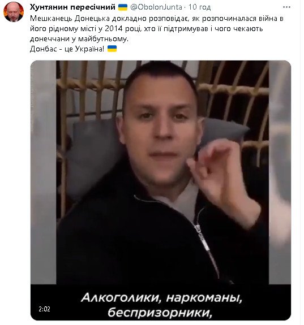Click the text 'Донбас - це Україна!'
304x325 pixels.
coord(67,49)
